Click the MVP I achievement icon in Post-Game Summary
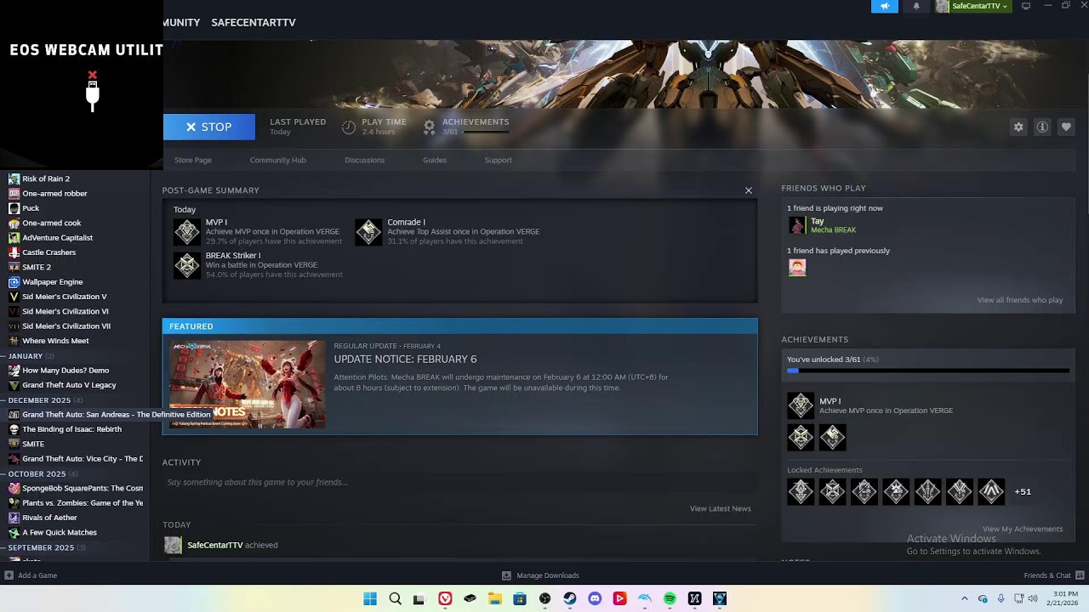This screenshot has height=612, width=1089. (187, 232)
